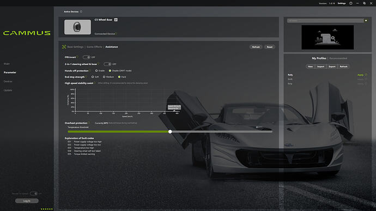Click the green filled part of temperature slider

(x=118, y=131)
